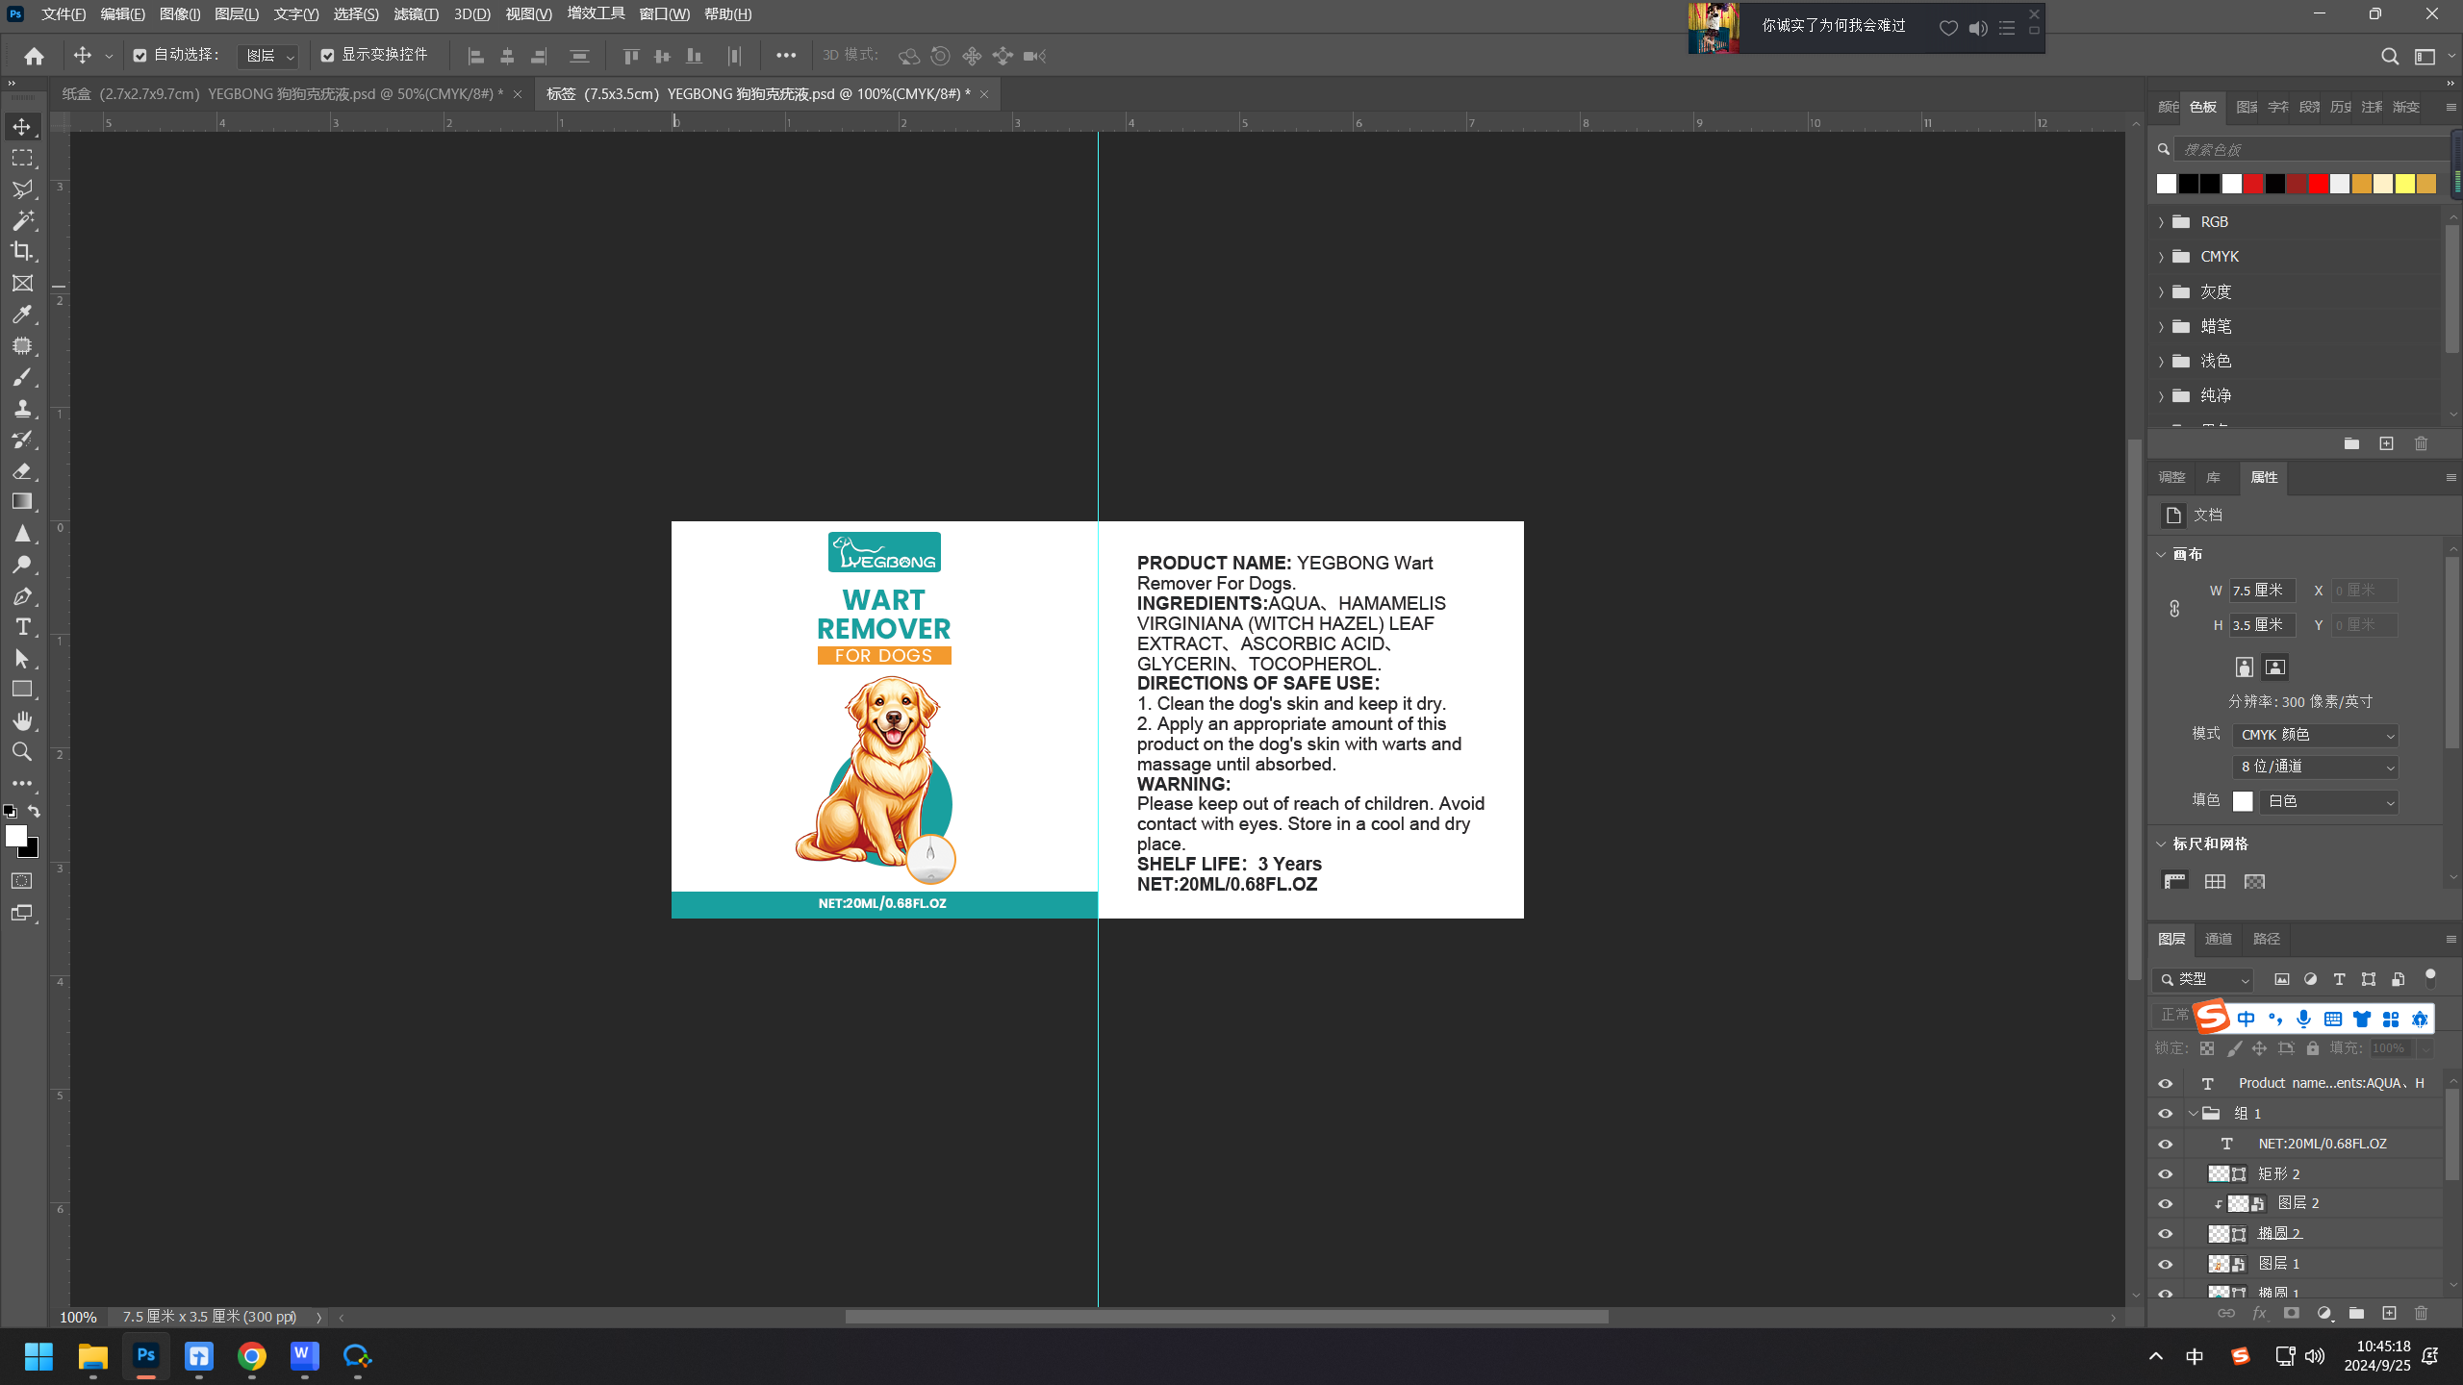Click the delete layer trash icon in Layers panel
The image size is (2463, 1385).
pyautogui.click(x=2422, y=1313)
